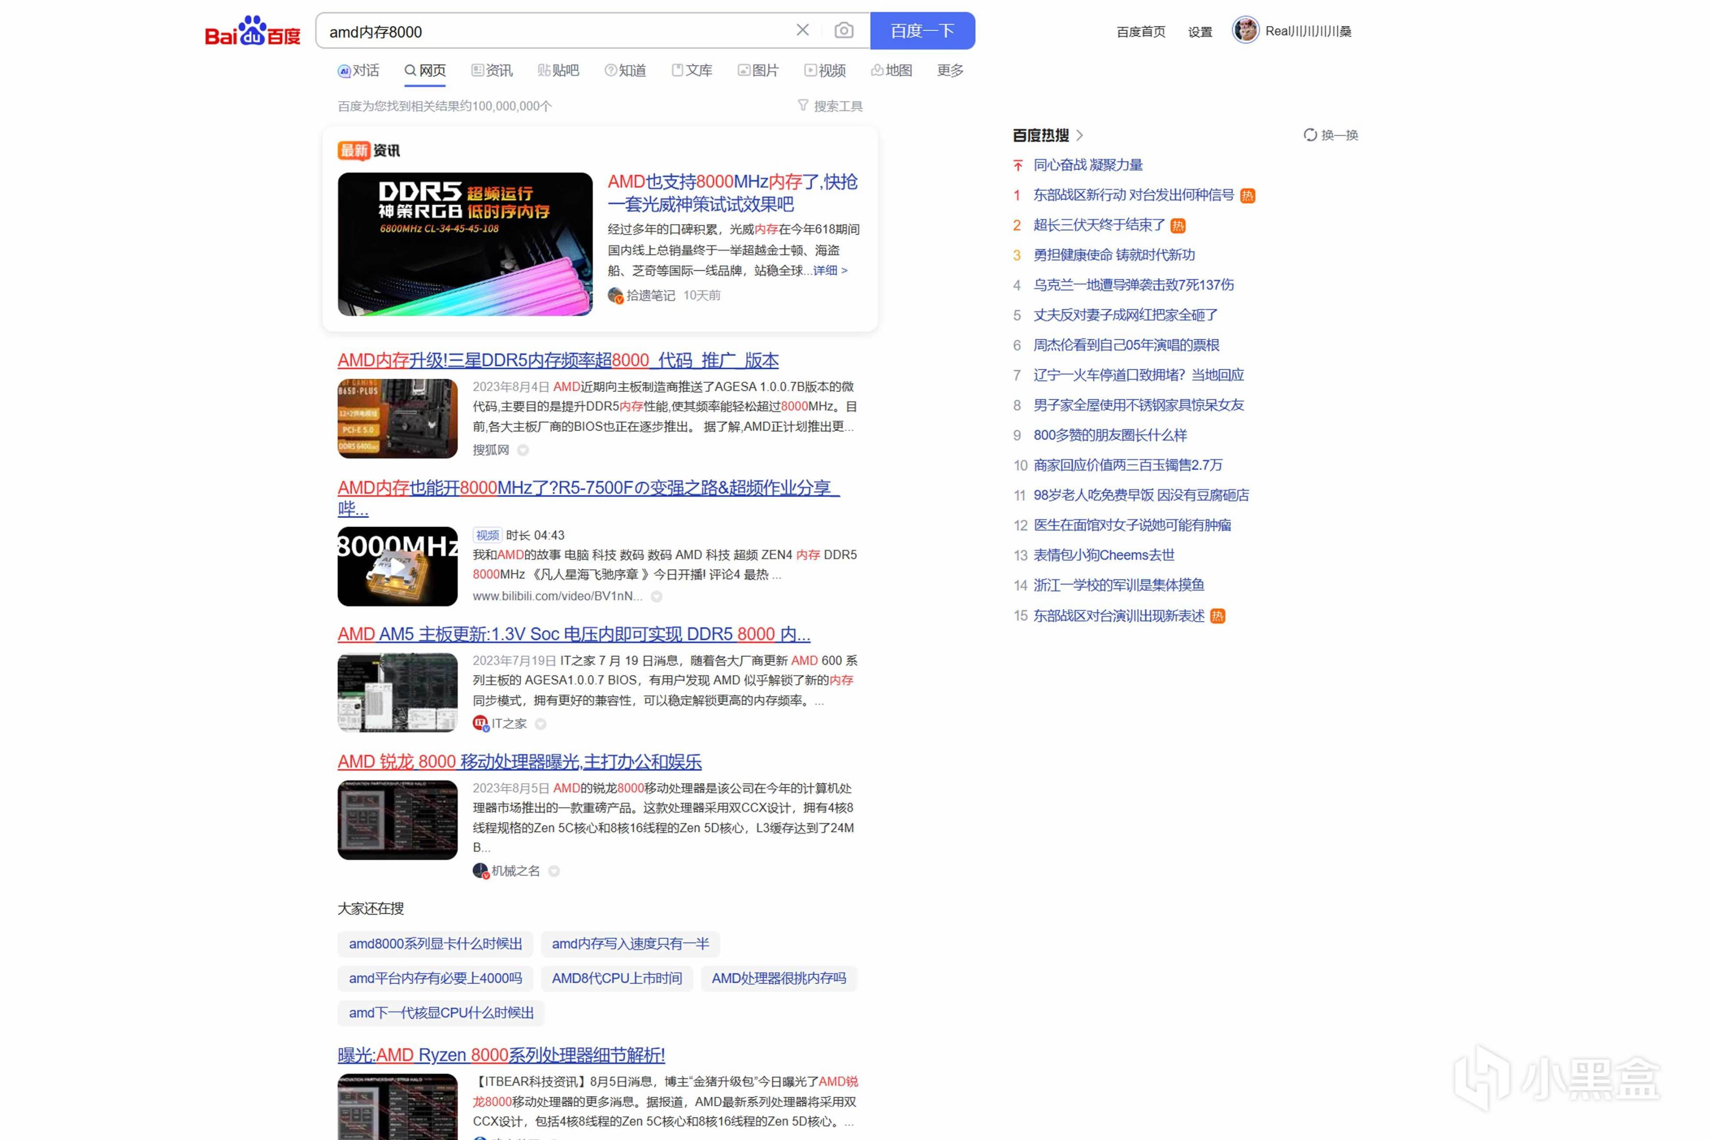Open 搜索工具 filter

click(830, 106)
